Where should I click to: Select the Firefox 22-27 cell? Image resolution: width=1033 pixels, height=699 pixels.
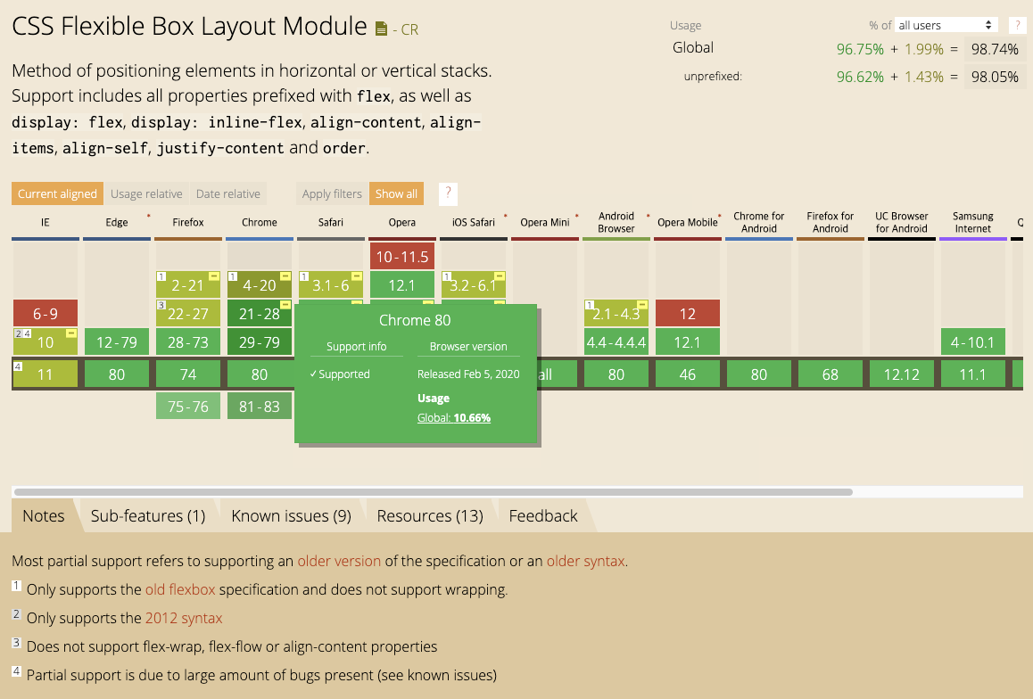187,313
